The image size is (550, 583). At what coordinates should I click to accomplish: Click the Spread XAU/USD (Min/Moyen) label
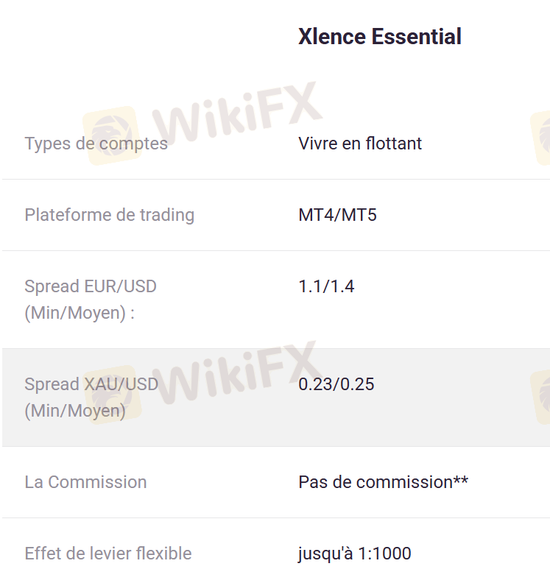point(91,397)
